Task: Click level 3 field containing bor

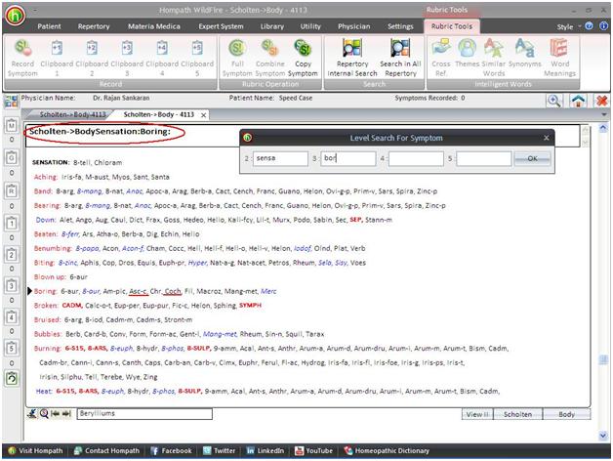Action: (348, 158)
